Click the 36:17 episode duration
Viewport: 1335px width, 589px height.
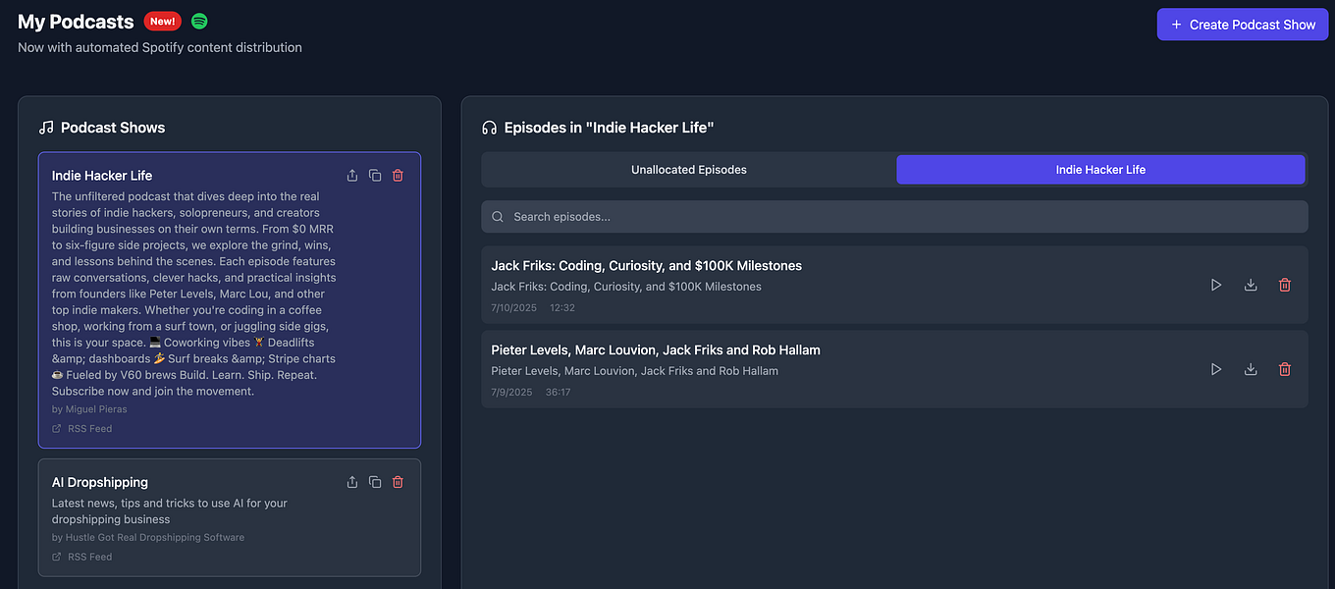click(x=558, y=393)
